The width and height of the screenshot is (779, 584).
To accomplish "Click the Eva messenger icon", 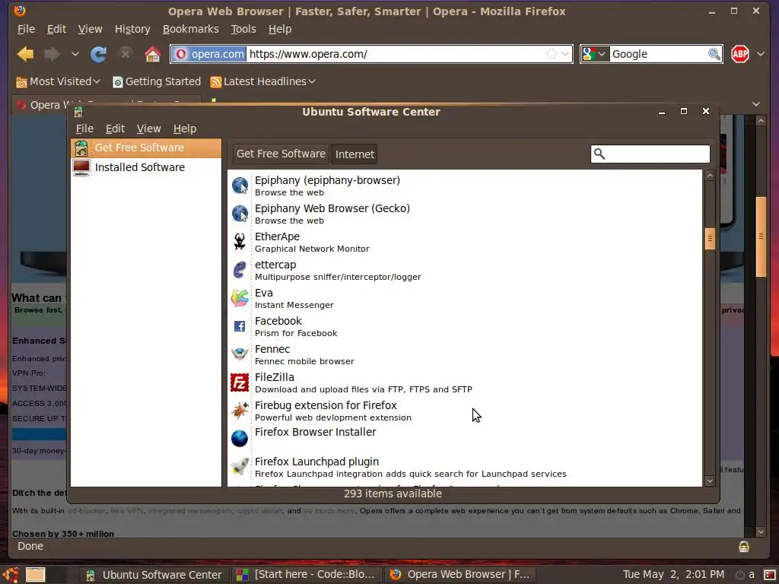I will coord(240,298).
